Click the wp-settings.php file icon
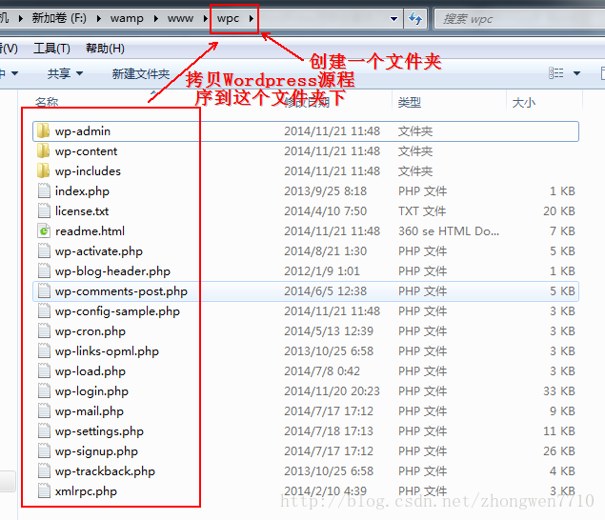 44,431
